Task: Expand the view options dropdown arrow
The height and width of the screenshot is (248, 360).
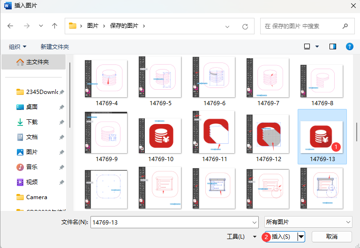Action: pyautogui.click(x=317, y=46)
